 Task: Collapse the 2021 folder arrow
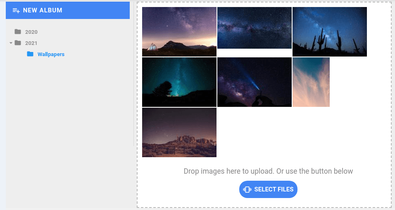(x=11, y=43)
